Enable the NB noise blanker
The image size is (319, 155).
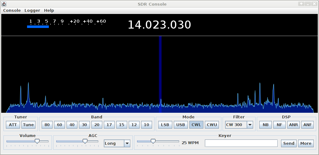coord(266,125)
